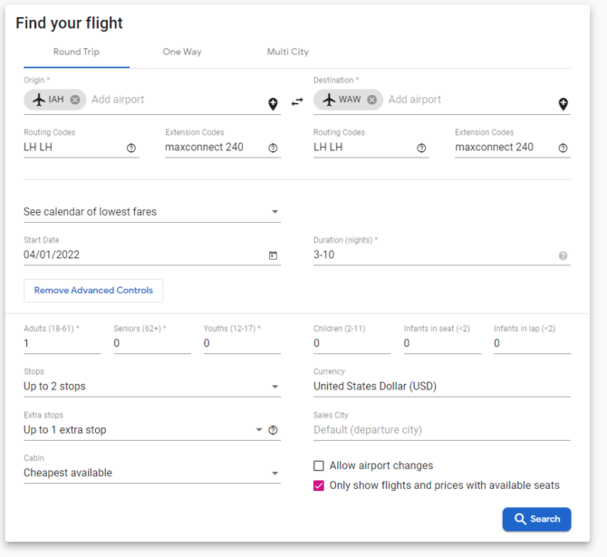This screenshot has width=607, height=557.
Task: Swap origin and destination with arrows icon
Action: click(x=297, y=101)
